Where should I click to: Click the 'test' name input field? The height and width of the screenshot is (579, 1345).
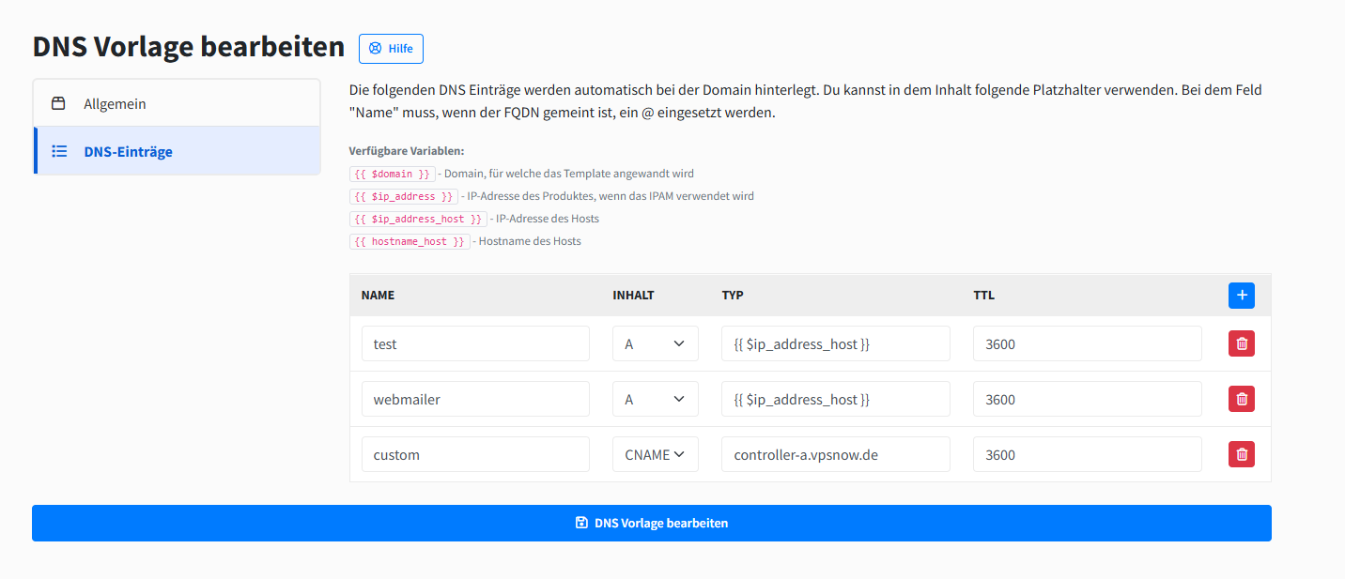click(x=475, y=343)
